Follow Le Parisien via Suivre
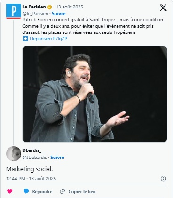The width and height of the screenshot is (173, 198). [59, 14]
